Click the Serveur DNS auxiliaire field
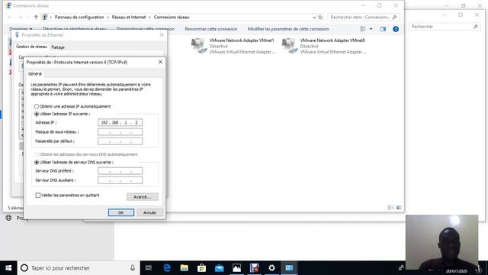 pos(120,180)
